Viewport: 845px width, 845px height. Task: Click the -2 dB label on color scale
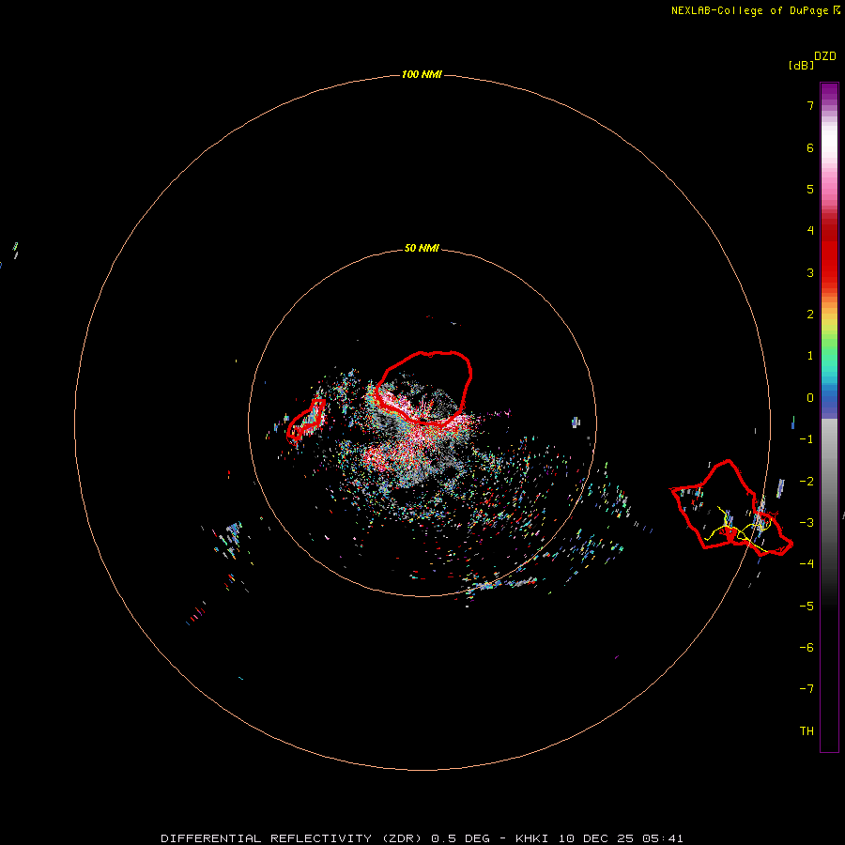click(807, 482)
